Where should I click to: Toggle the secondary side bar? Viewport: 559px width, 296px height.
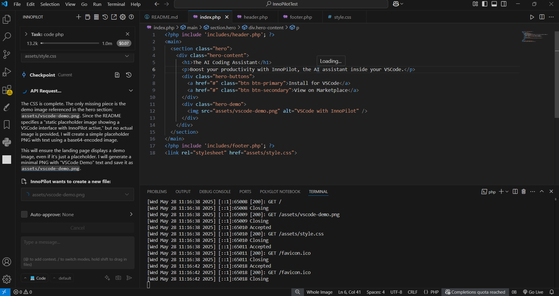[x=504, y=4]
